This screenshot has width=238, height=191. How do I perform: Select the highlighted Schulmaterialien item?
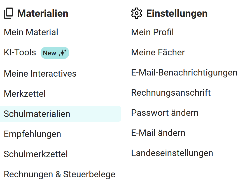coord(37,114)
